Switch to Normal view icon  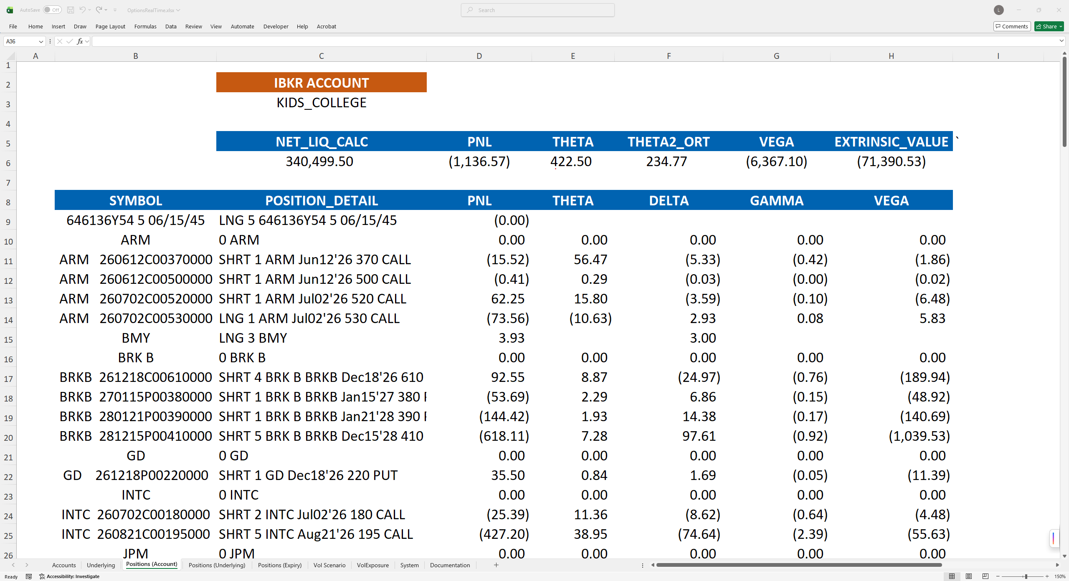[952, 576]
